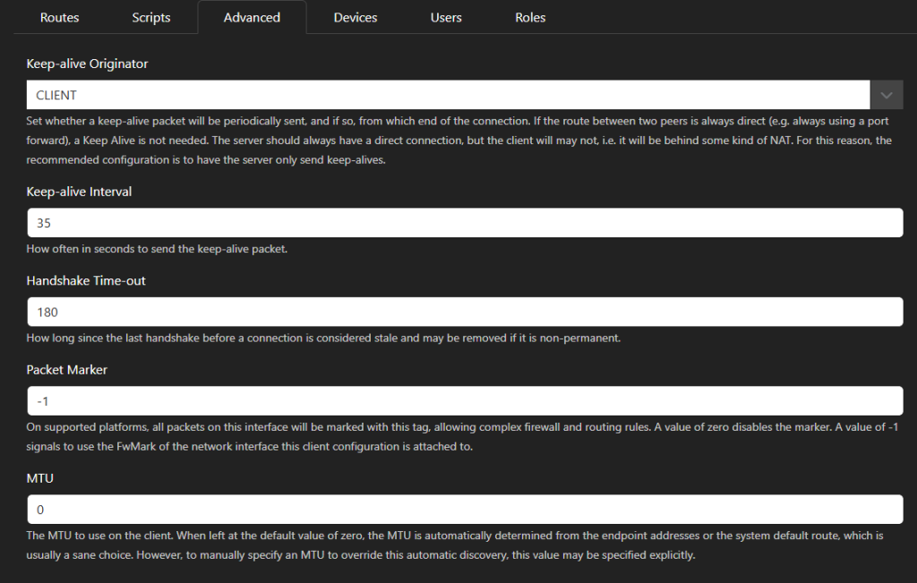Click the CLIENT value in the originator combo box
Screen dimensions: 917x583
[448, 95]
